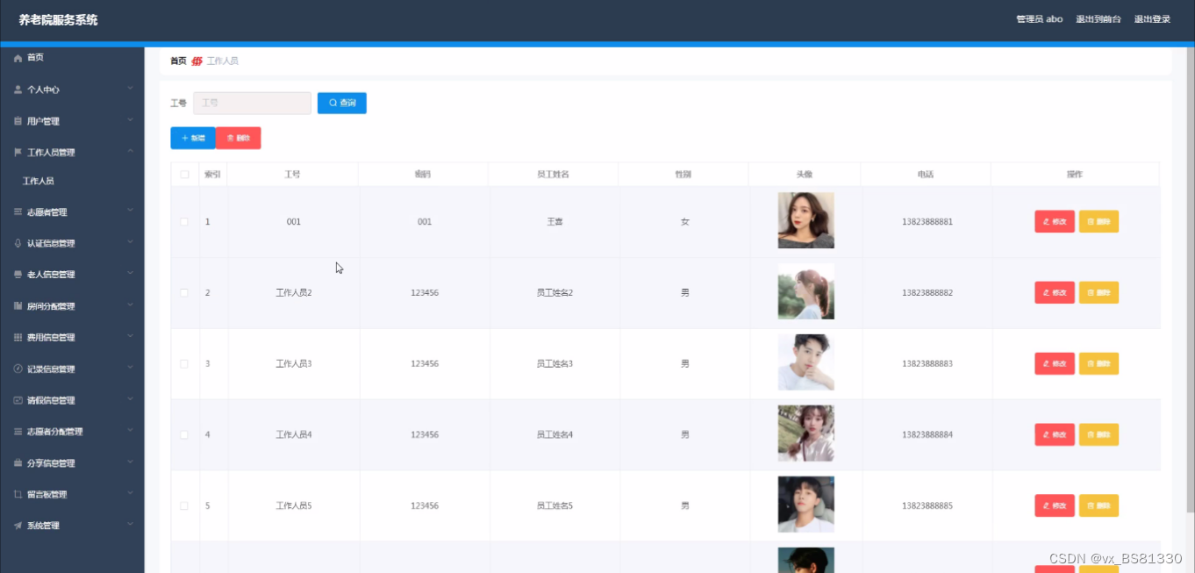Click the 用户管理 sidebar icon
Image resolution: width=1195 pixels, height=573 pixels.
point(18,121)
